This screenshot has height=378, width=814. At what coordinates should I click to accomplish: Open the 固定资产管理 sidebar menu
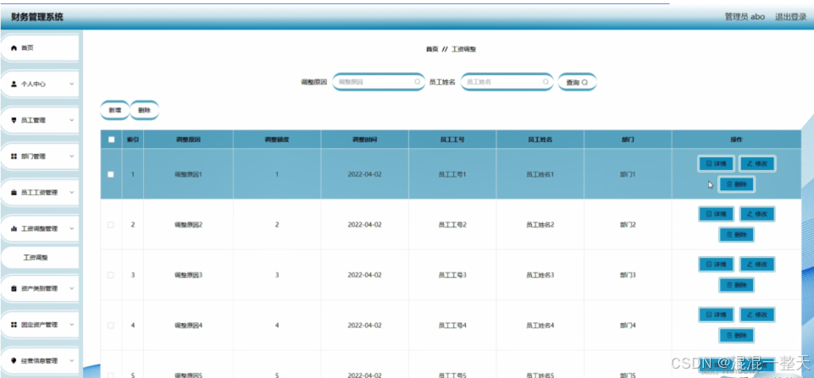coord(40,325)
